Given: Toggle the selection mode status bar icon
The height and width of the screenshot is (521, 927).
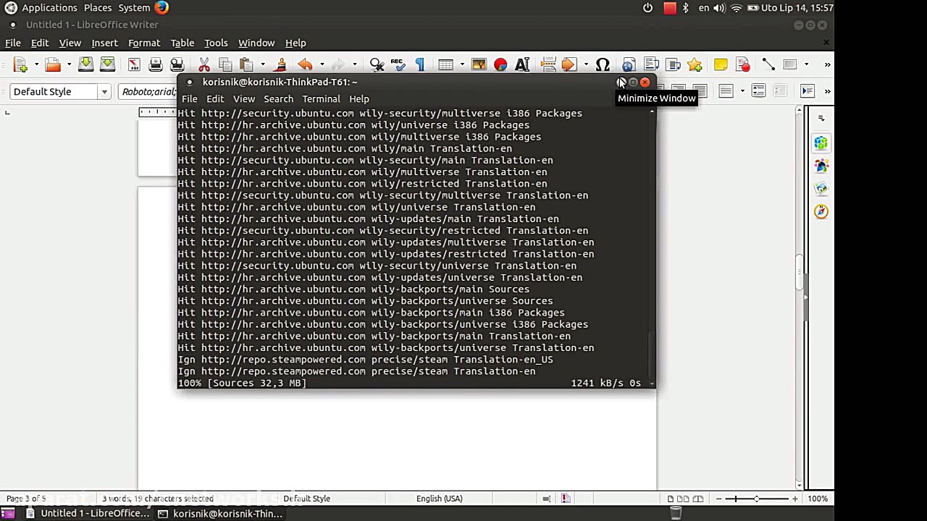Looking at the screenshot, I should [546, 499].
